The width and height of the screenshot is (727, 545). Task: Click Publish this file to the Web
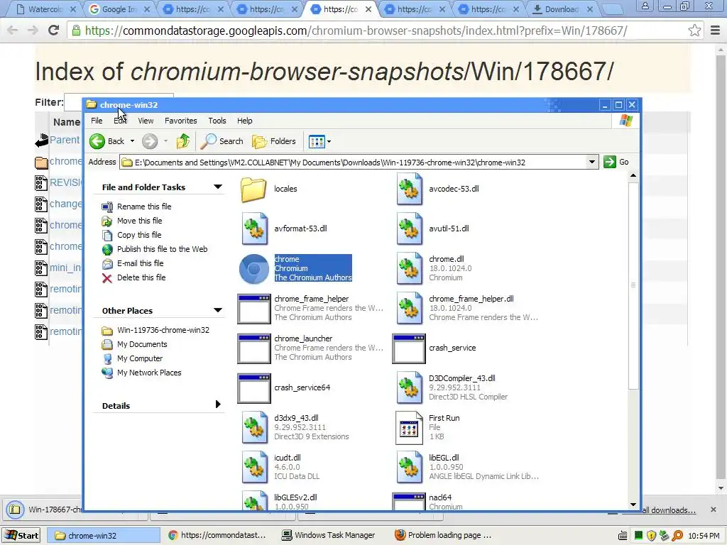(x=163, y=249)
